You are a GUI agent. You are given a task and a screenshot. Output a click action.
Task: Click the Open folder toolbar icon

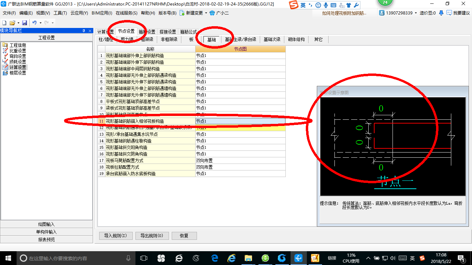pos(12,23)
